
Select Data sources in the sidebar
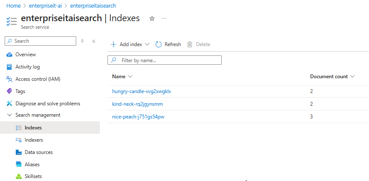(39, 152)
